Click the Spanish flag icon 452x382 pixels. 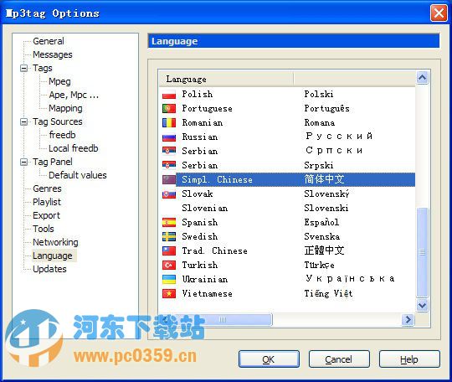169,223
